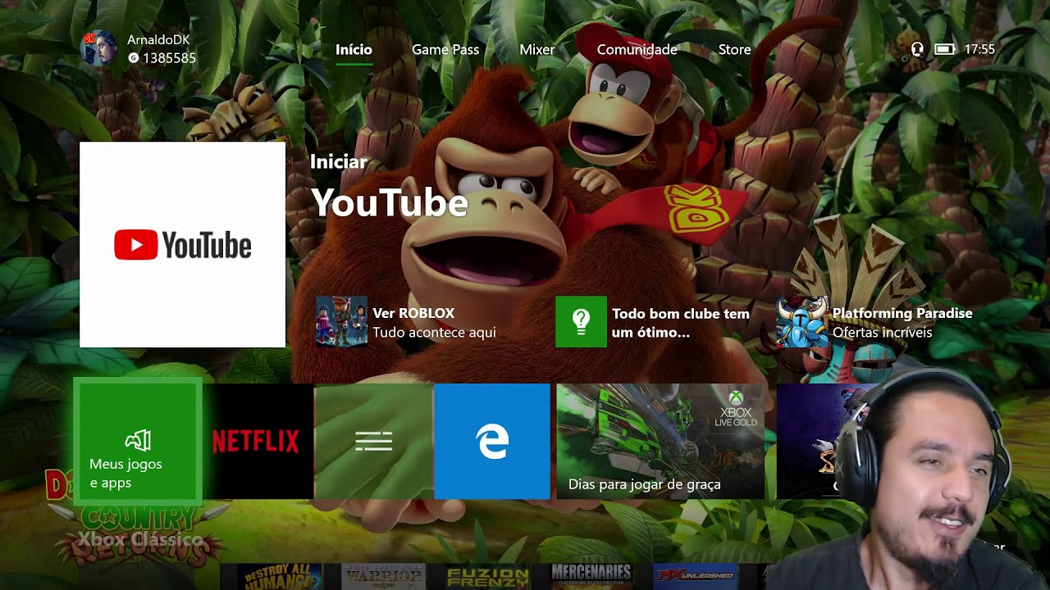Image resolution: width=1050 pixels, height=590 pixels.
Task: Open Meus jogos e apps tile
Action: pyautogui.click(x=137, y=442)
